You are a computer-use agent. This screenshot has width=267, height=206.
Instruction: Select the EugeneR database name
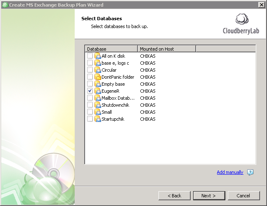click(111, 91)
